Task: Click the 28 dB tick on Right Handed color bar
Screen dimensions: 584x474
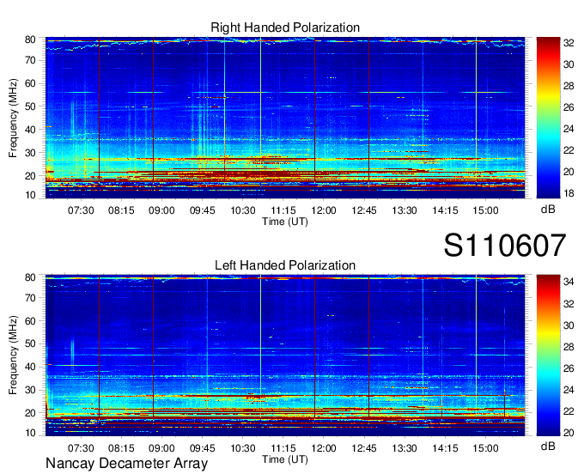Action: click(569, 86)
